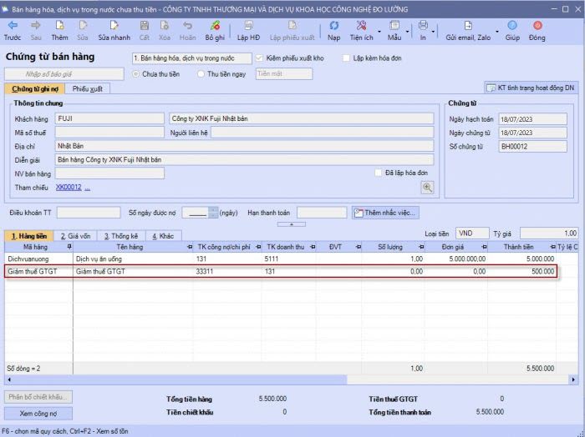
Task: Click the Nạp (reload) icon
Action: pyautogui.click(x=333, y=26)
